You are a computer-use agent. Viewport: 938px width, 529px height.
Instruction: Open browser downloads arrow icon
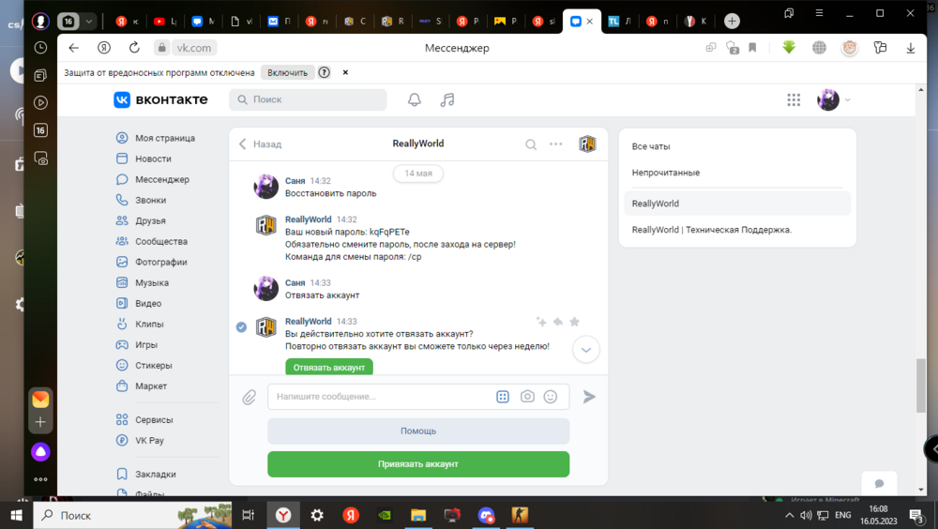tap(911, 48)
